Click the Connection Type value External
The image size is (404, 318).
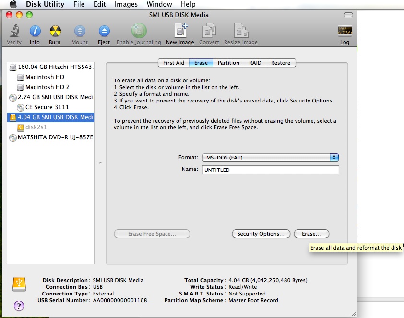[x=103, y=294]
